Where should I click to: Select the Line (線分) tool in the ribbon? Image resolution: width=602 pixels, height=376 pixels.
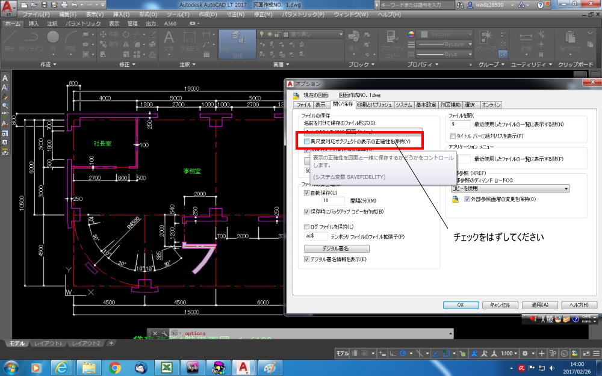click(9, 42)
